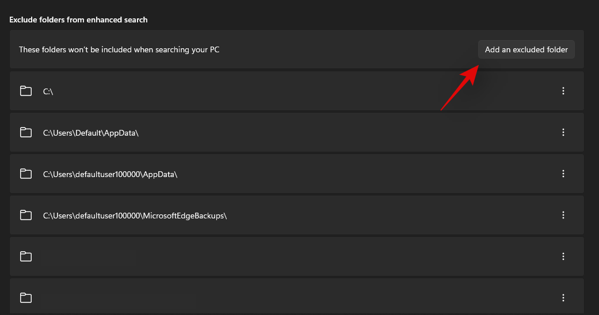Select the C:\ path text
This screenshot has height=315, width=599.
[x=48, y=91]
